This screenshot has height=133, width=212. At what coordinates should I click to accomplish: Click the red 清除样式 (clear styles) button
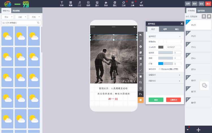click(174, 100)
